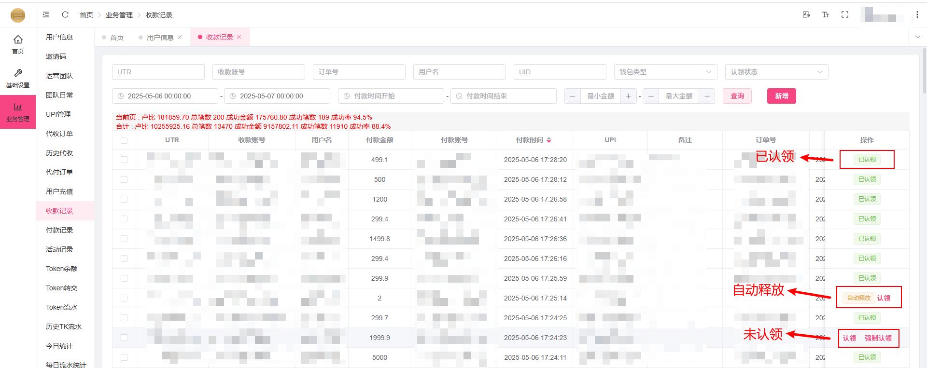The width and height of the screenshot is (927, 368).
Task: Click the sidebar collapse menu icon
Action: tap(46, 14)
